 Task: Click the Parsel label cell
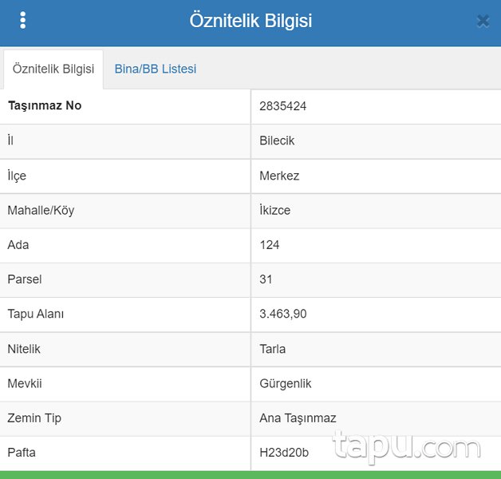coord(125,280)
